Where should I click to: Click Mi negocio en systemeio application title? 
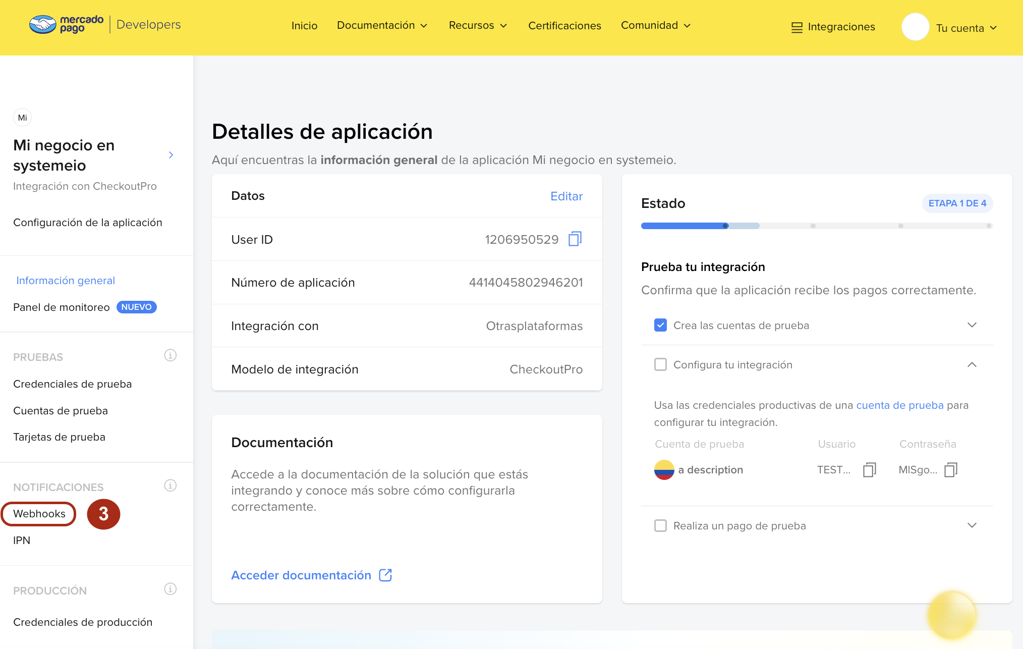(x=64, y=155)
